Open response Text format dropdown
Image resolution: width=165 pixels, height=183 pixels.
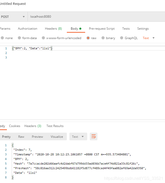78,136
